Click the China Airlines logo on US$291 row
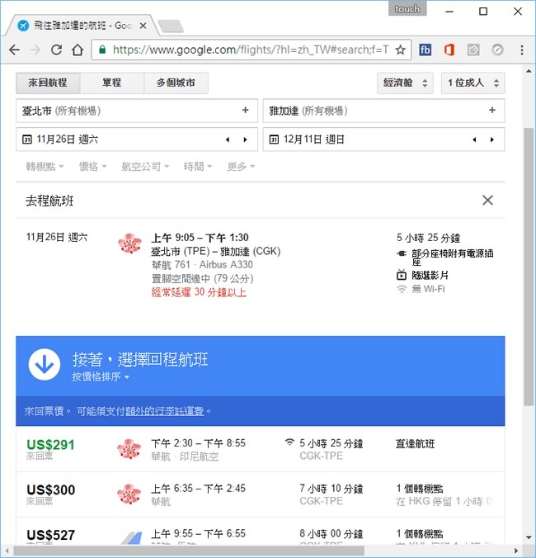 [129, 449]
